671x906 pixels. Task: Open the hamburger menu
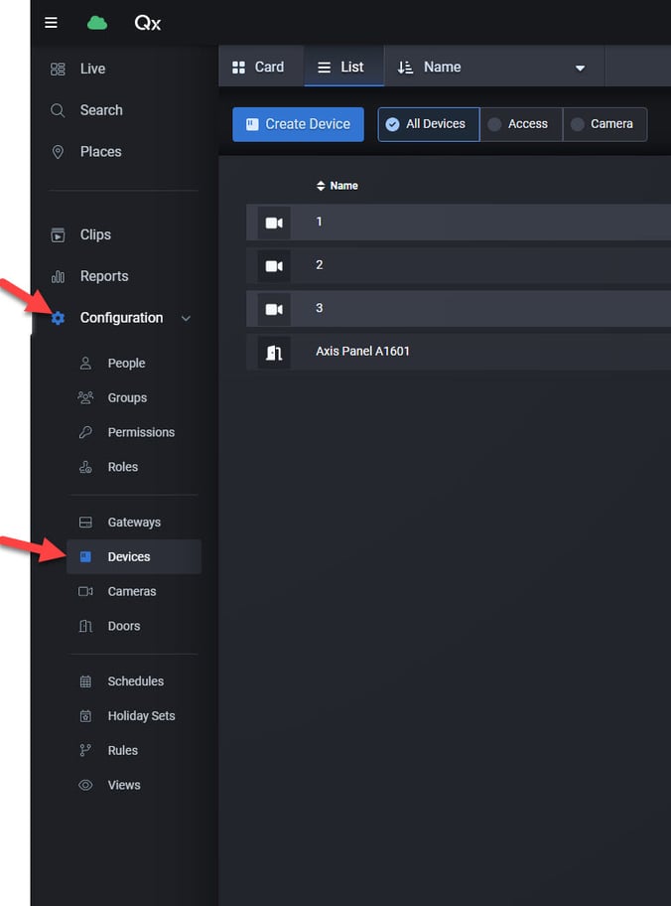pos(51,23)
